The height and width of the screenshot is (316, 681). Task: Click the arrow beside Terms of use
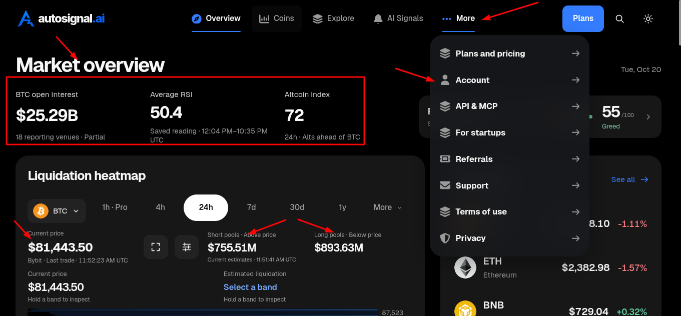click(x=576, y=211)
